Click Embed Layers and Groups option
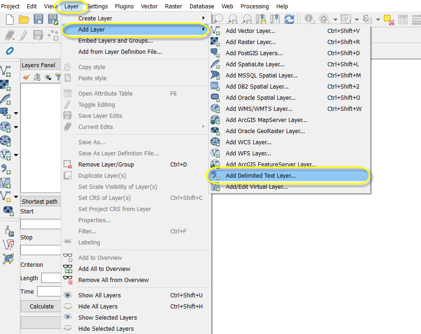 [115, 41]
